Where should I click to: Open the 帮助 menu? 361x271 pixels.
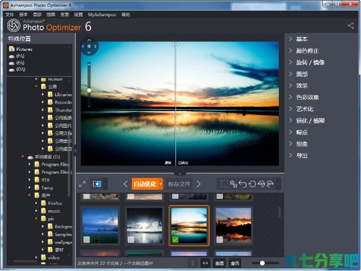point(126,15)
